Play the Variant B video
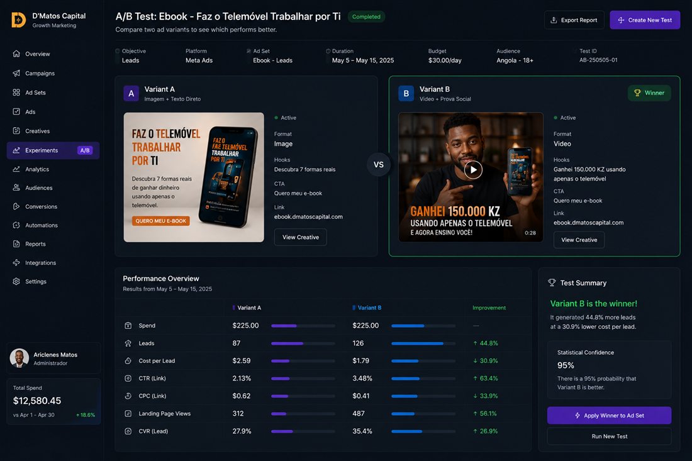Screen dimensions: 692x461 [473, 170]
